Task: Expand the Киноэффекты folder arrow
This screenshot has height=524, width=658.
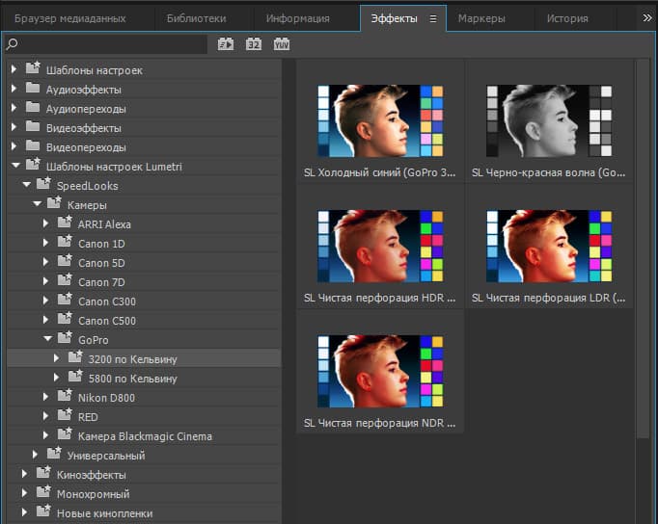Action: coord(24,474)
